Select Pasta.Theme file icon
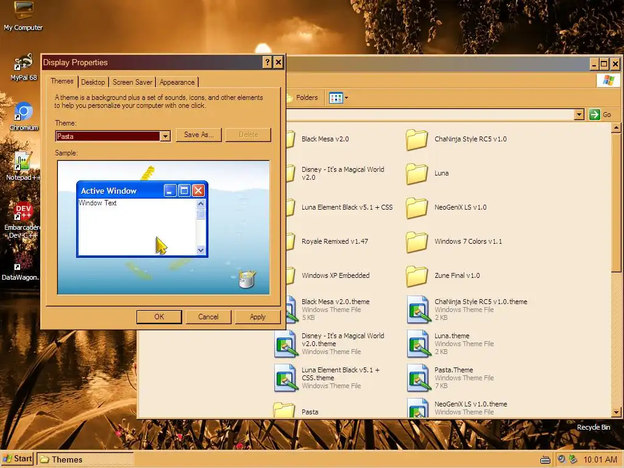Screen dimensions: 624x468 (419, 378)
